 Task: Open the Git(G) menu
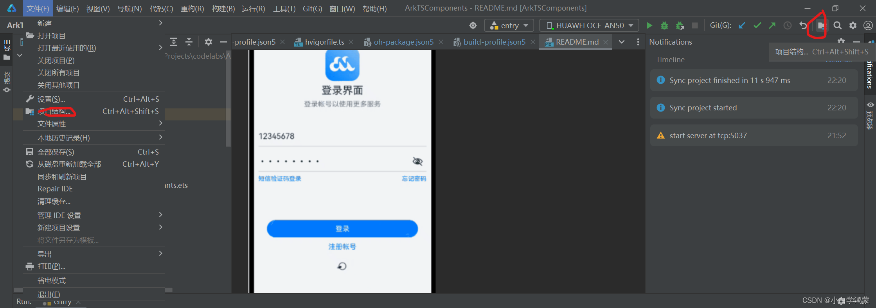(x=312, y=9)
